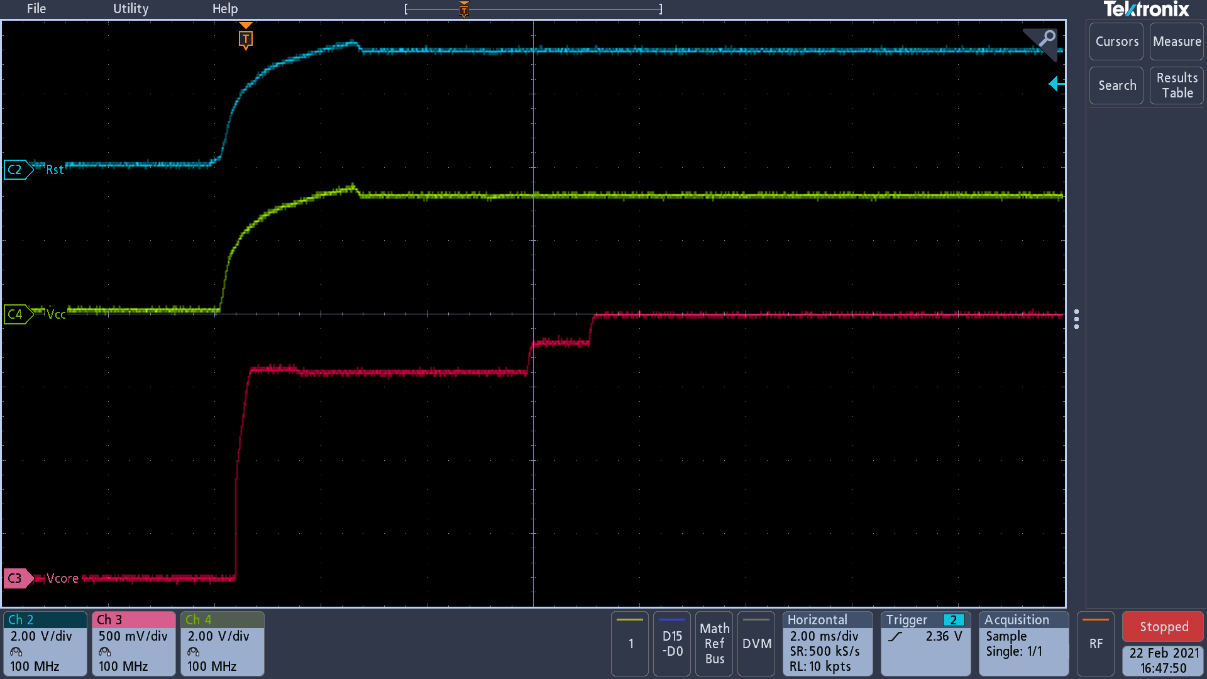Select the orange trigger position marker T
The height and width of the screenshot is (679, 1207).
pos(246,38)
